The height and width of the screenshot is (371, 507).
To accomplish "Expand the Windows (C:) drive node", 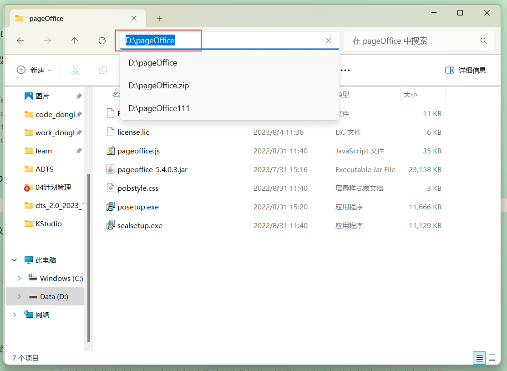I will pyautogui.click(x=19, y=278).
